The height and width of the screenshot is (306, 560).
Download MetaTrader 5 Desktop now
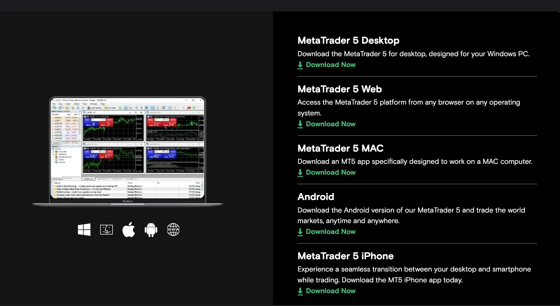[x=326, y=65]
